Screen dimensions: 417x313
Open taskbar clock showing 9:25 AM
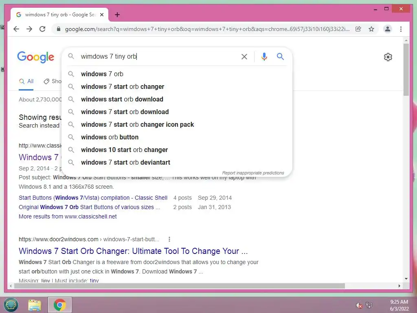pyautogui.click(x=399, y=305)
